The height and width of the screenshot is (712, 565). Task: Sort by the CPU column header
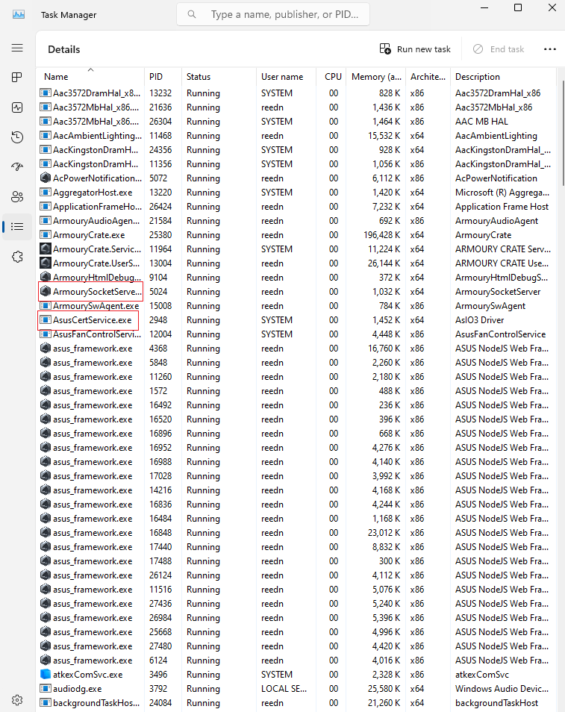click(x=331, y=76)
